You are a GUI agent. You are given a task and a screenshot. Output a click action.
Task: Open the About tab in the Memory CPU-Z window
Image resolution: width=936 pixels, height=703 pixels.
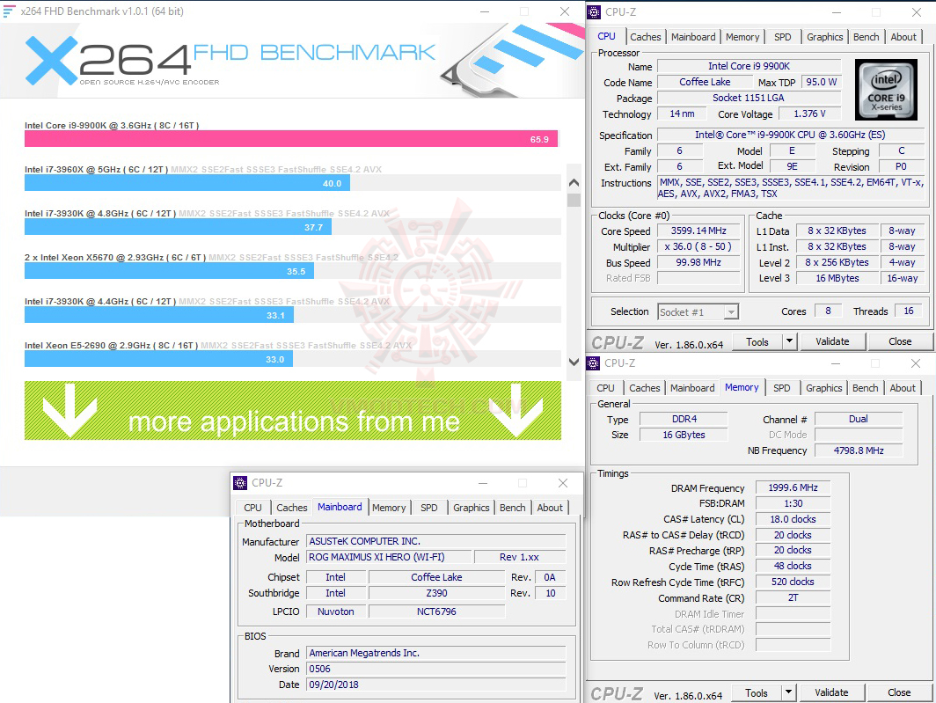(903, 388)
